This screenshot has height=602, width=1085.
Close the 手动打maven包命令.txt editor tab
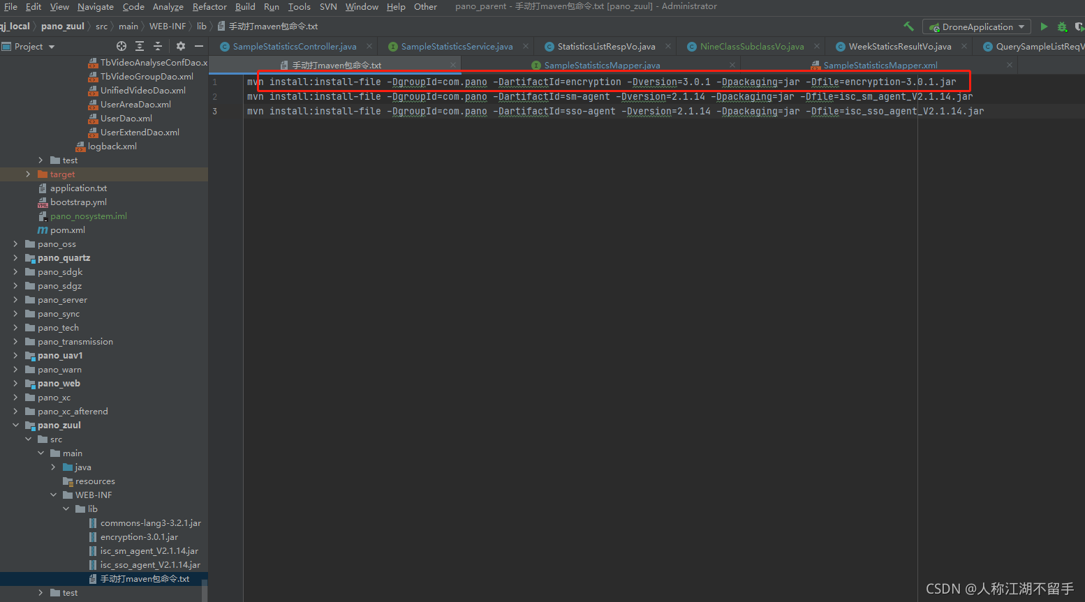pyautogui.click(x=453, y=65)
